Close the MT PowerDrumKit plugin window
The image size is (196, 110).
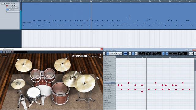click(102, 49)
